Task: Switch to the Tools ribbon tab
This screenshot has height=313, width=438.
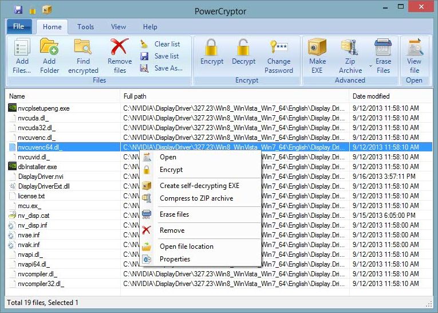Action: click(x=85, y=27)
